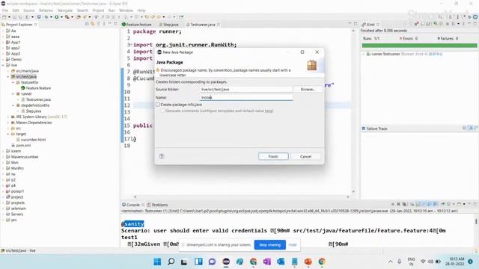Select Testrunner.java in Project Explorer

tap(36, 99)
